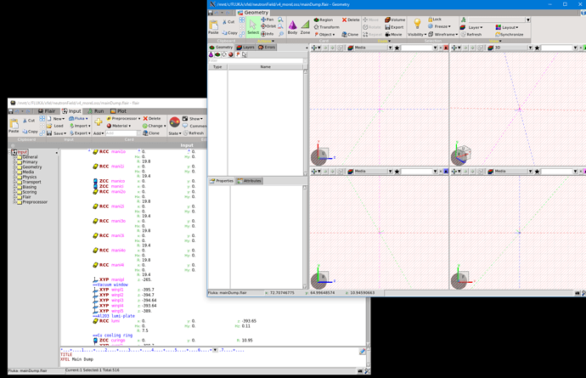Delete the selected geometry card

point(351,20)
